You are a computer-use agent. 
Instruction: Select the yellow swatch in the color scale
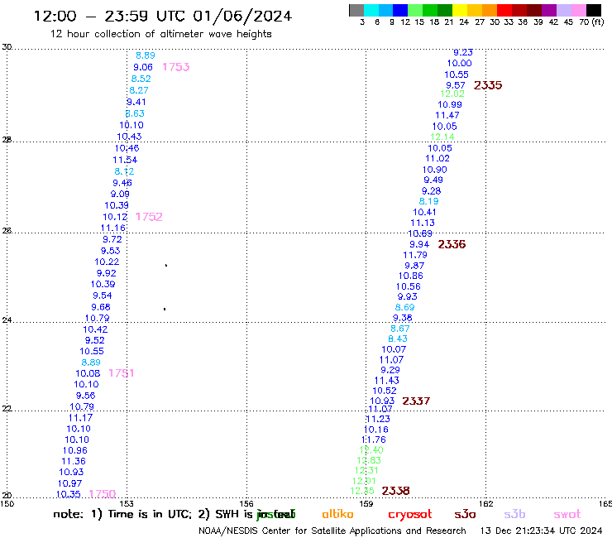tap(460, 10)
